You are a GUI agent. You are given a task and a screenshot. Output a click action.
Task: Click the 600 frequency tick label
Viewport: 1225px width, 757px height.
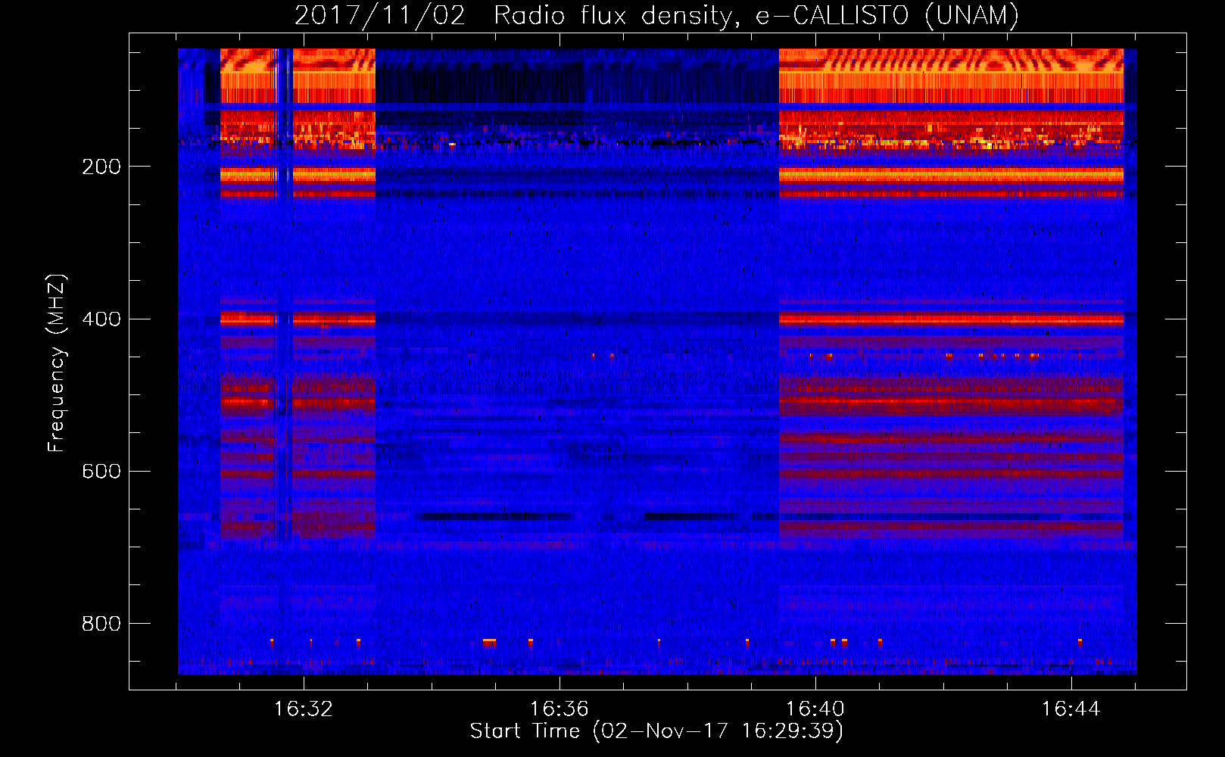[101, 471]
